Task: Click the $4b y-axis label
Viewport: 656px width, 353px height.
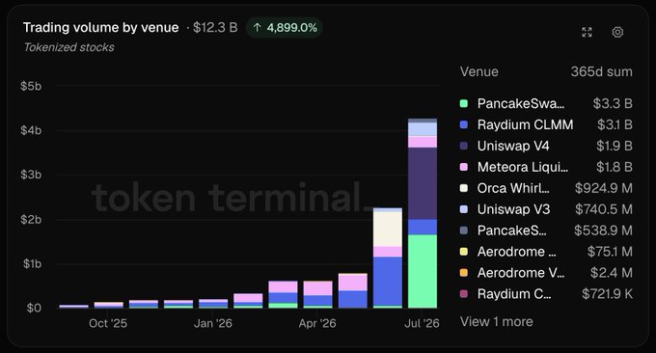Action: tap(31, 130)
